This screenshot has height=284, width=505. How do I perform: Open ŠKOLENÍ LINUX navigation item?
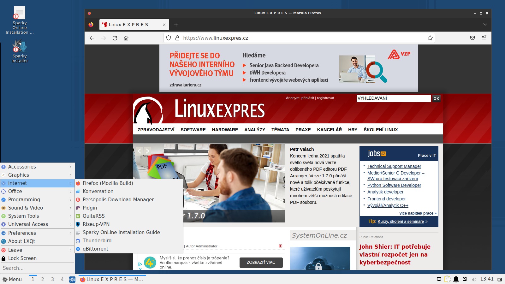click(x=381, y=130)
